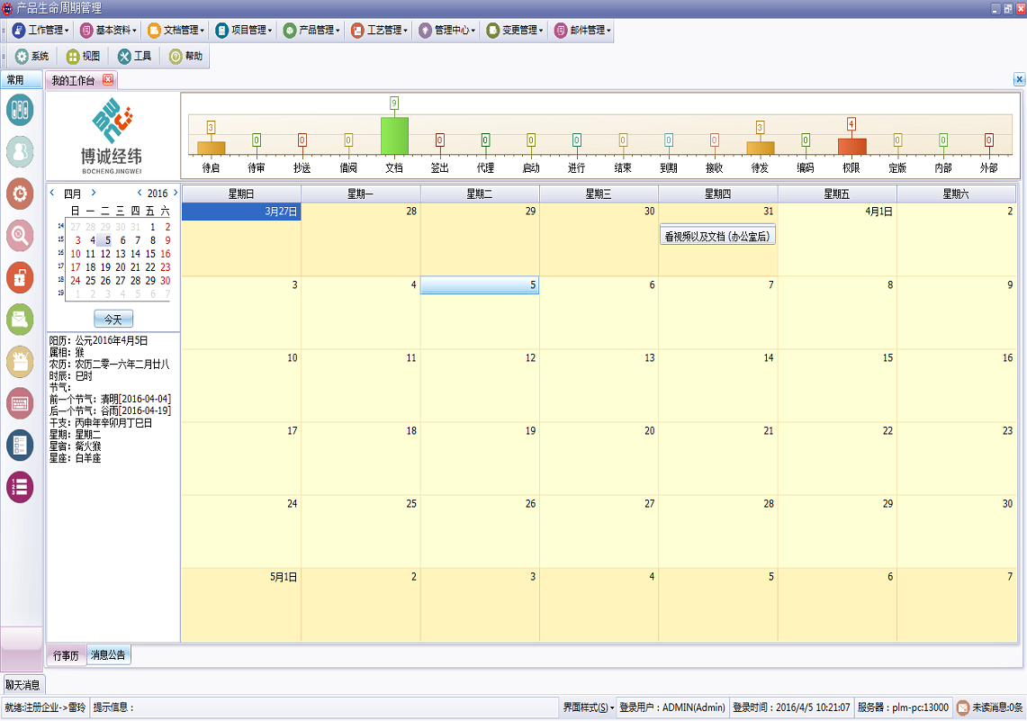
Task: Click the user profile icon in sidebar
Action: pyautogui.click(x=20, y=151)
